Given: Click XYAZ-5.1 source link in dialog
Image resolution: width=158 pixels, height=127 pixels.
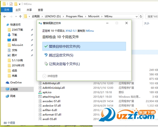Looking at the screenshot, I should point(71,31).
